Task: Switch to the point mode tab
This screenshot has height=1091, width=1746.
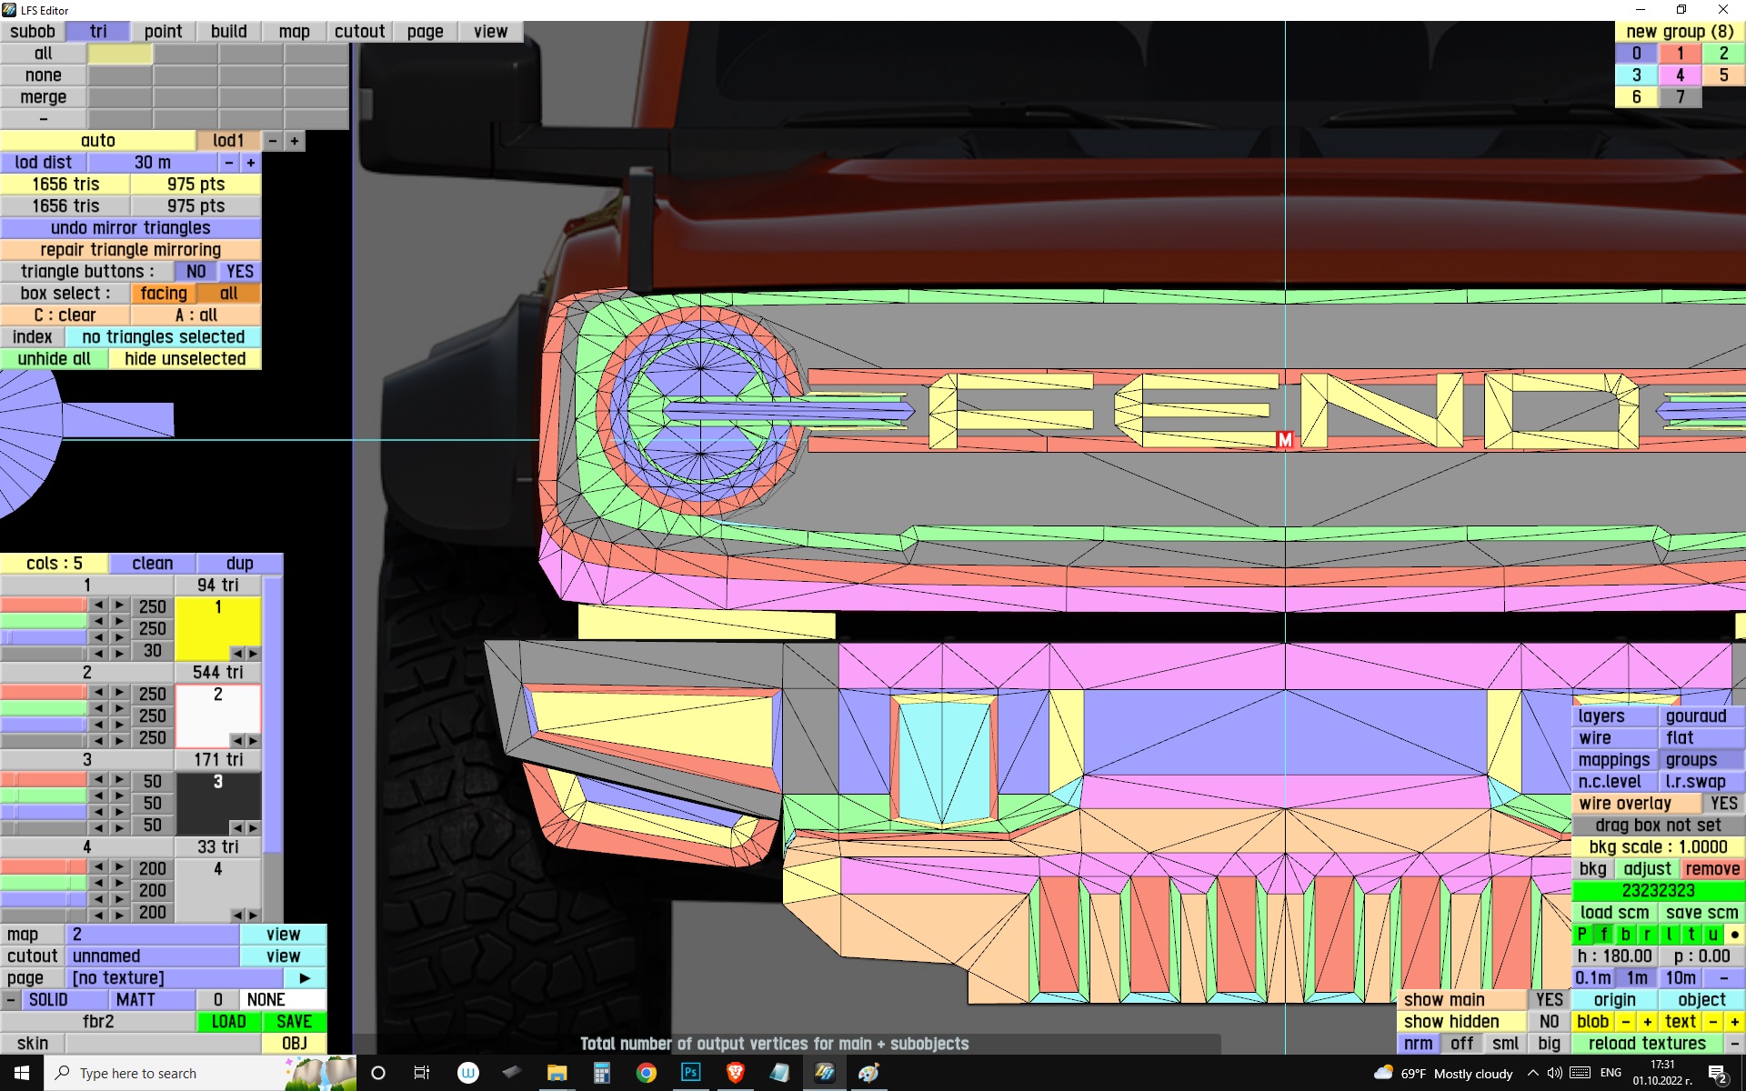Action: click(x=163, y=32)
